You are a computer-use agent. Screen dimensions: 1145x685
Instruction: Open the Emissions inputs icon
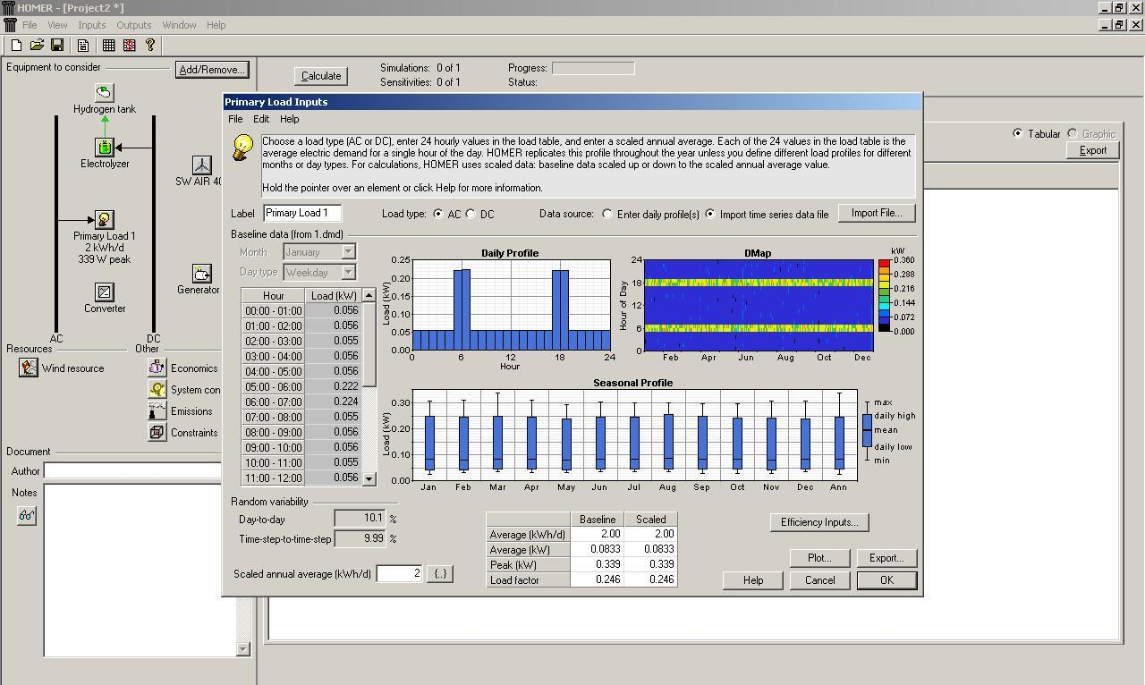click(157, 410)
